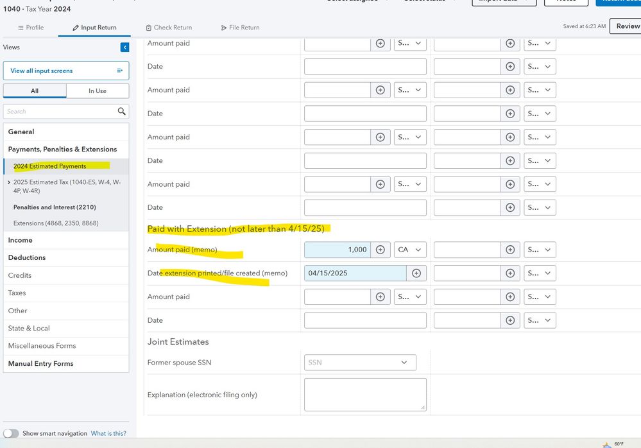Open S... dropdown in Date row above Paid with Extension
The height and width of the screenshot is (448, 641).
540,208
